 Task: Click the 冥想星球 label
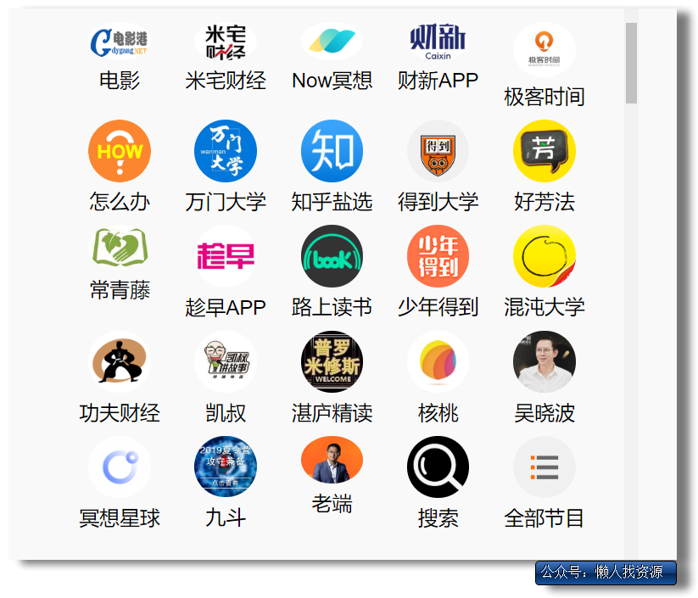coord(120,518)
